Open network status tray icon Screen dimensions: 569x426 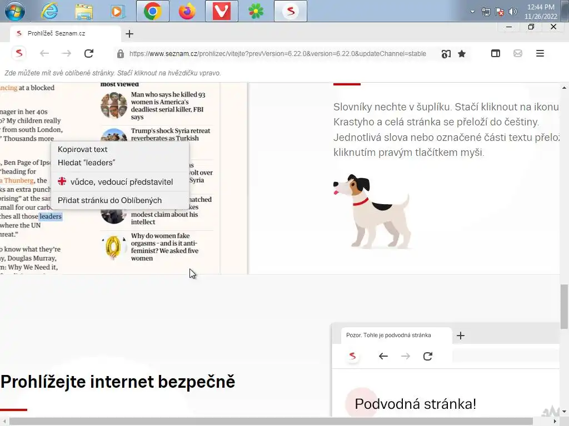point(486,12)
